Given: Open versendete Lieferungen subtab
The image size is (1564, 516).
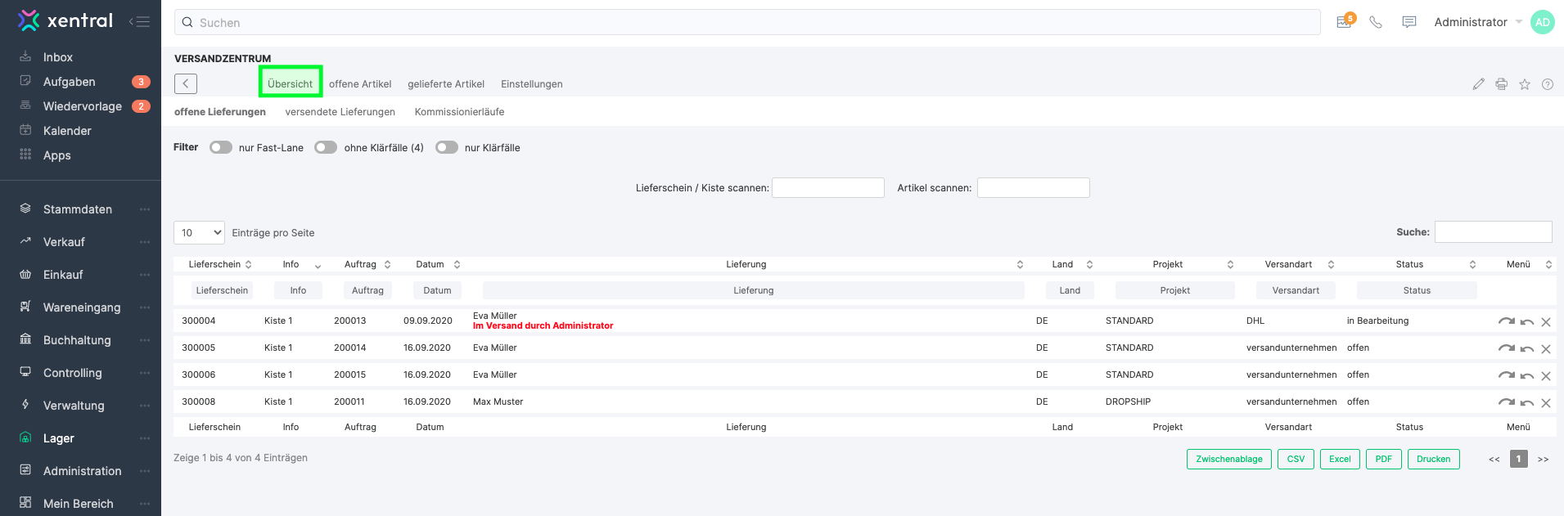Looking at the screenshot, I should click(340, 112).
